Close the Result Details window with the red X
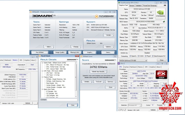The height and width of the screenshot is (115, 185). (77, 56)
